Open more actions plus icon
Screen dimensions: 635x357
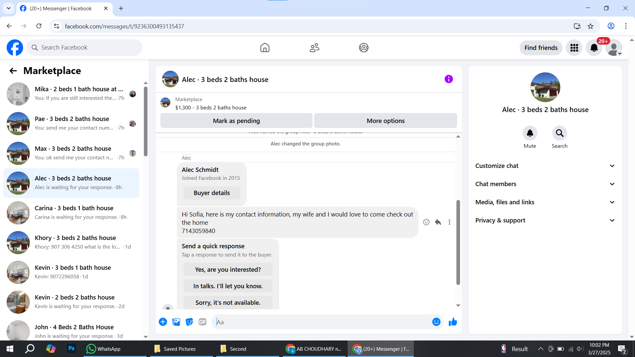pyautogui.click(x=163, y=322)
